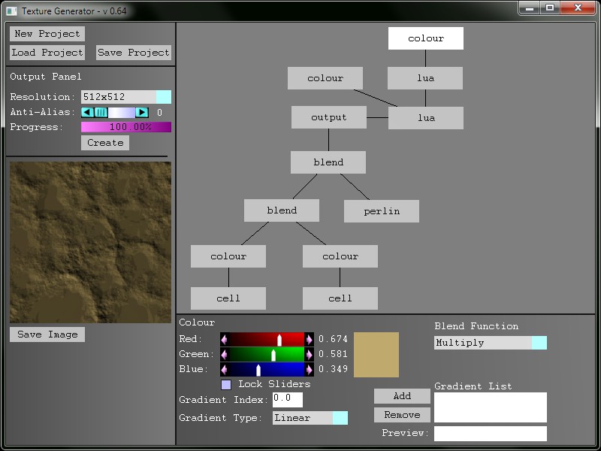Select the perlin node in the graph

coord(381,210)
